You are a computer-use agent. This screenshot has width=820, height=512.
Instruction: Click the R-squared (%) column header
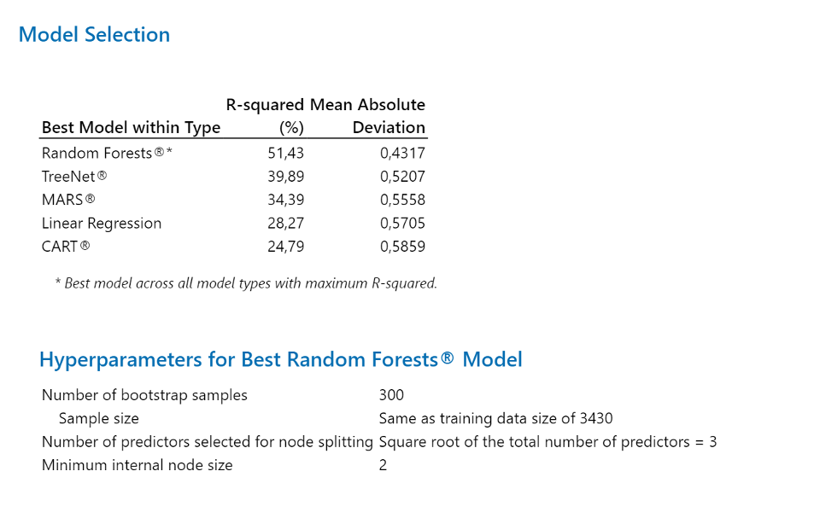tap(266, 116)
